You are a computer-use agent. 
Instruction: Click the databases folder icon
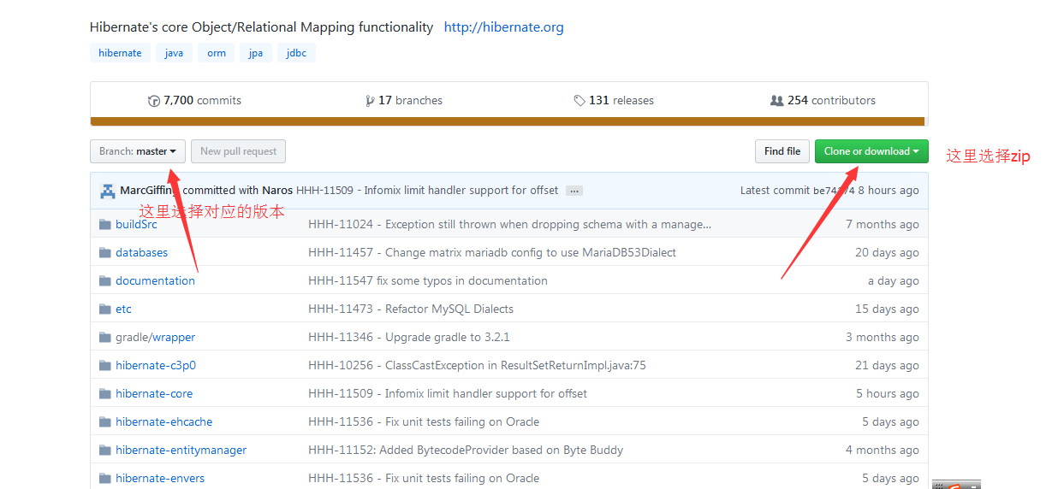(x=105, y=253)
